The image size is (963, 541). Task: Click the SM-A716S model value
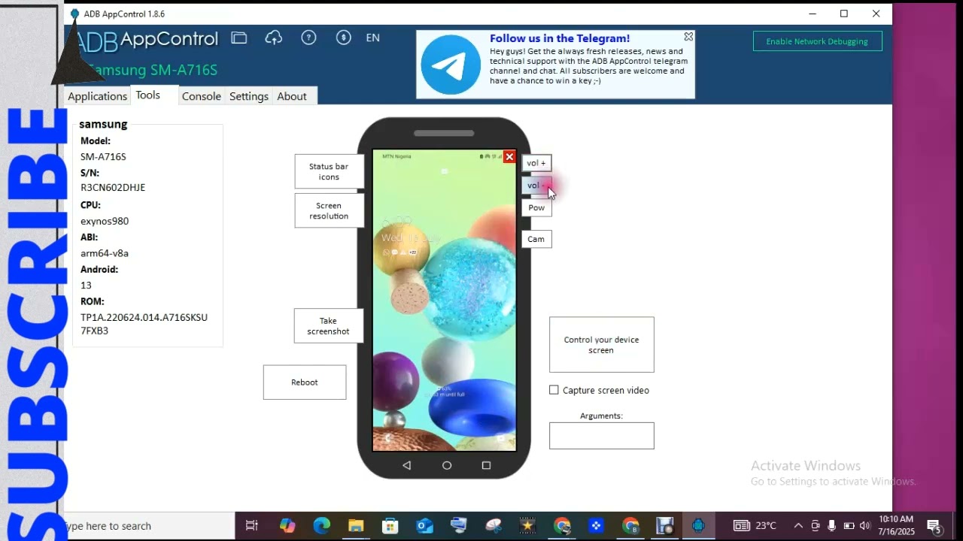(103, 157)
